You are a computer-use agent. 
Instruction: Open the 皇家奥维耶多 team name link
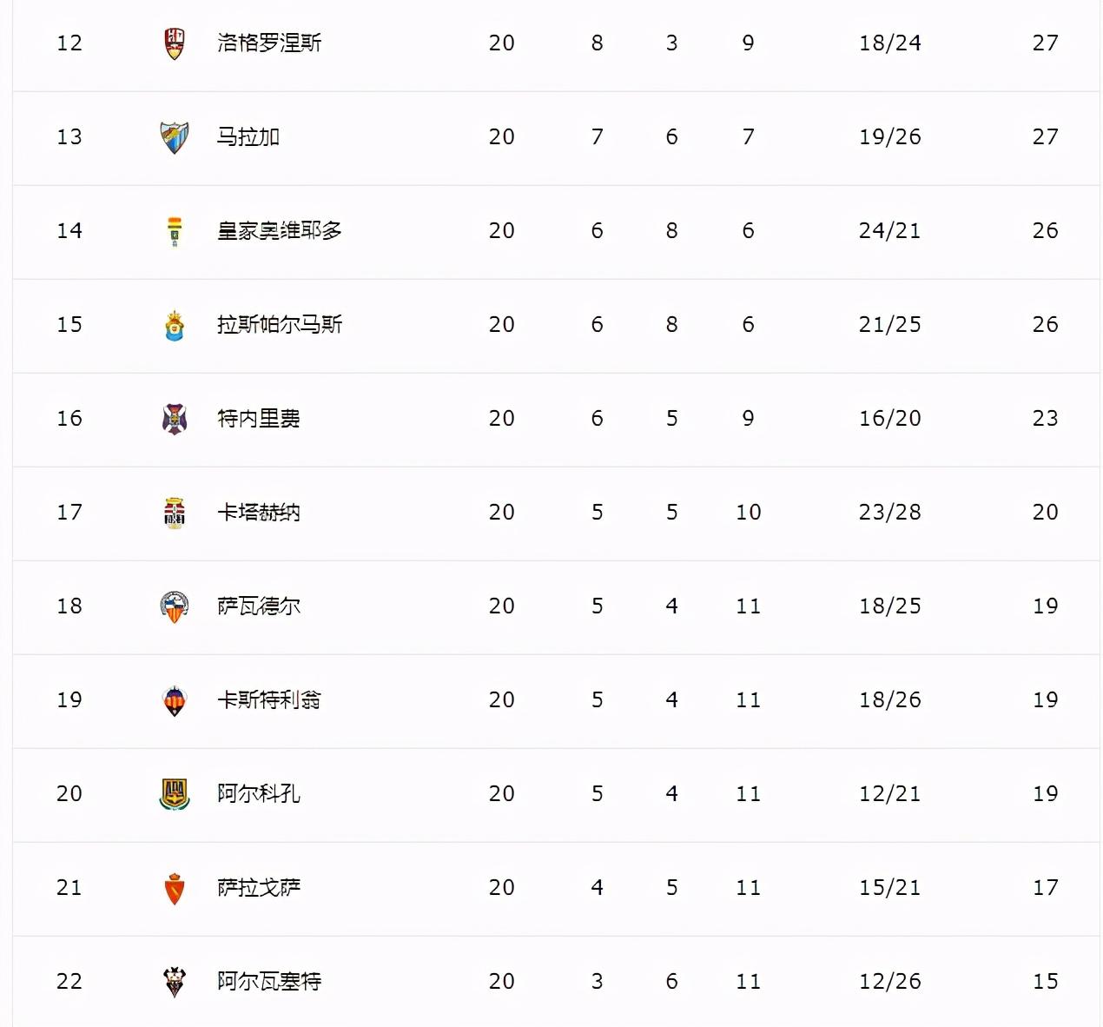[280, 230]
